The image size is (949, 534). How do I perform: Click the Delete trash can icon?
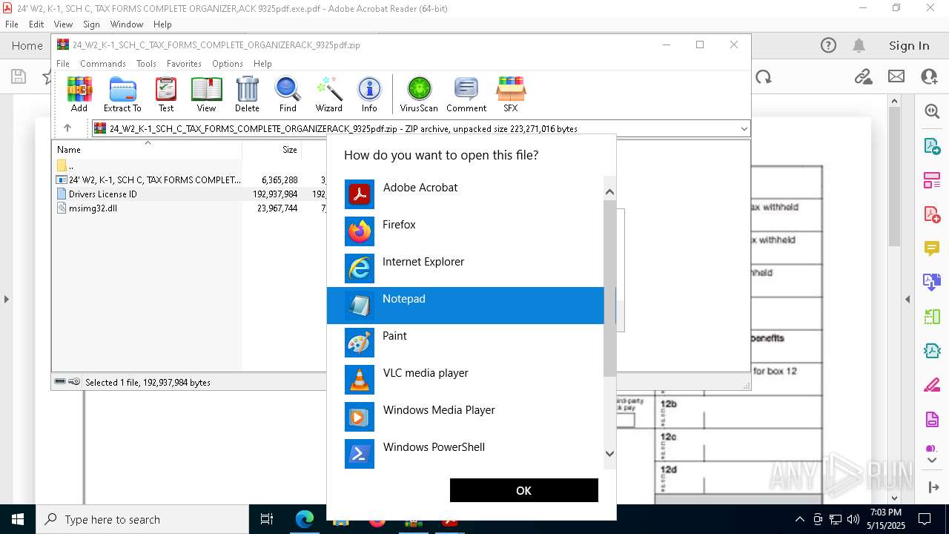pos(247,94)
